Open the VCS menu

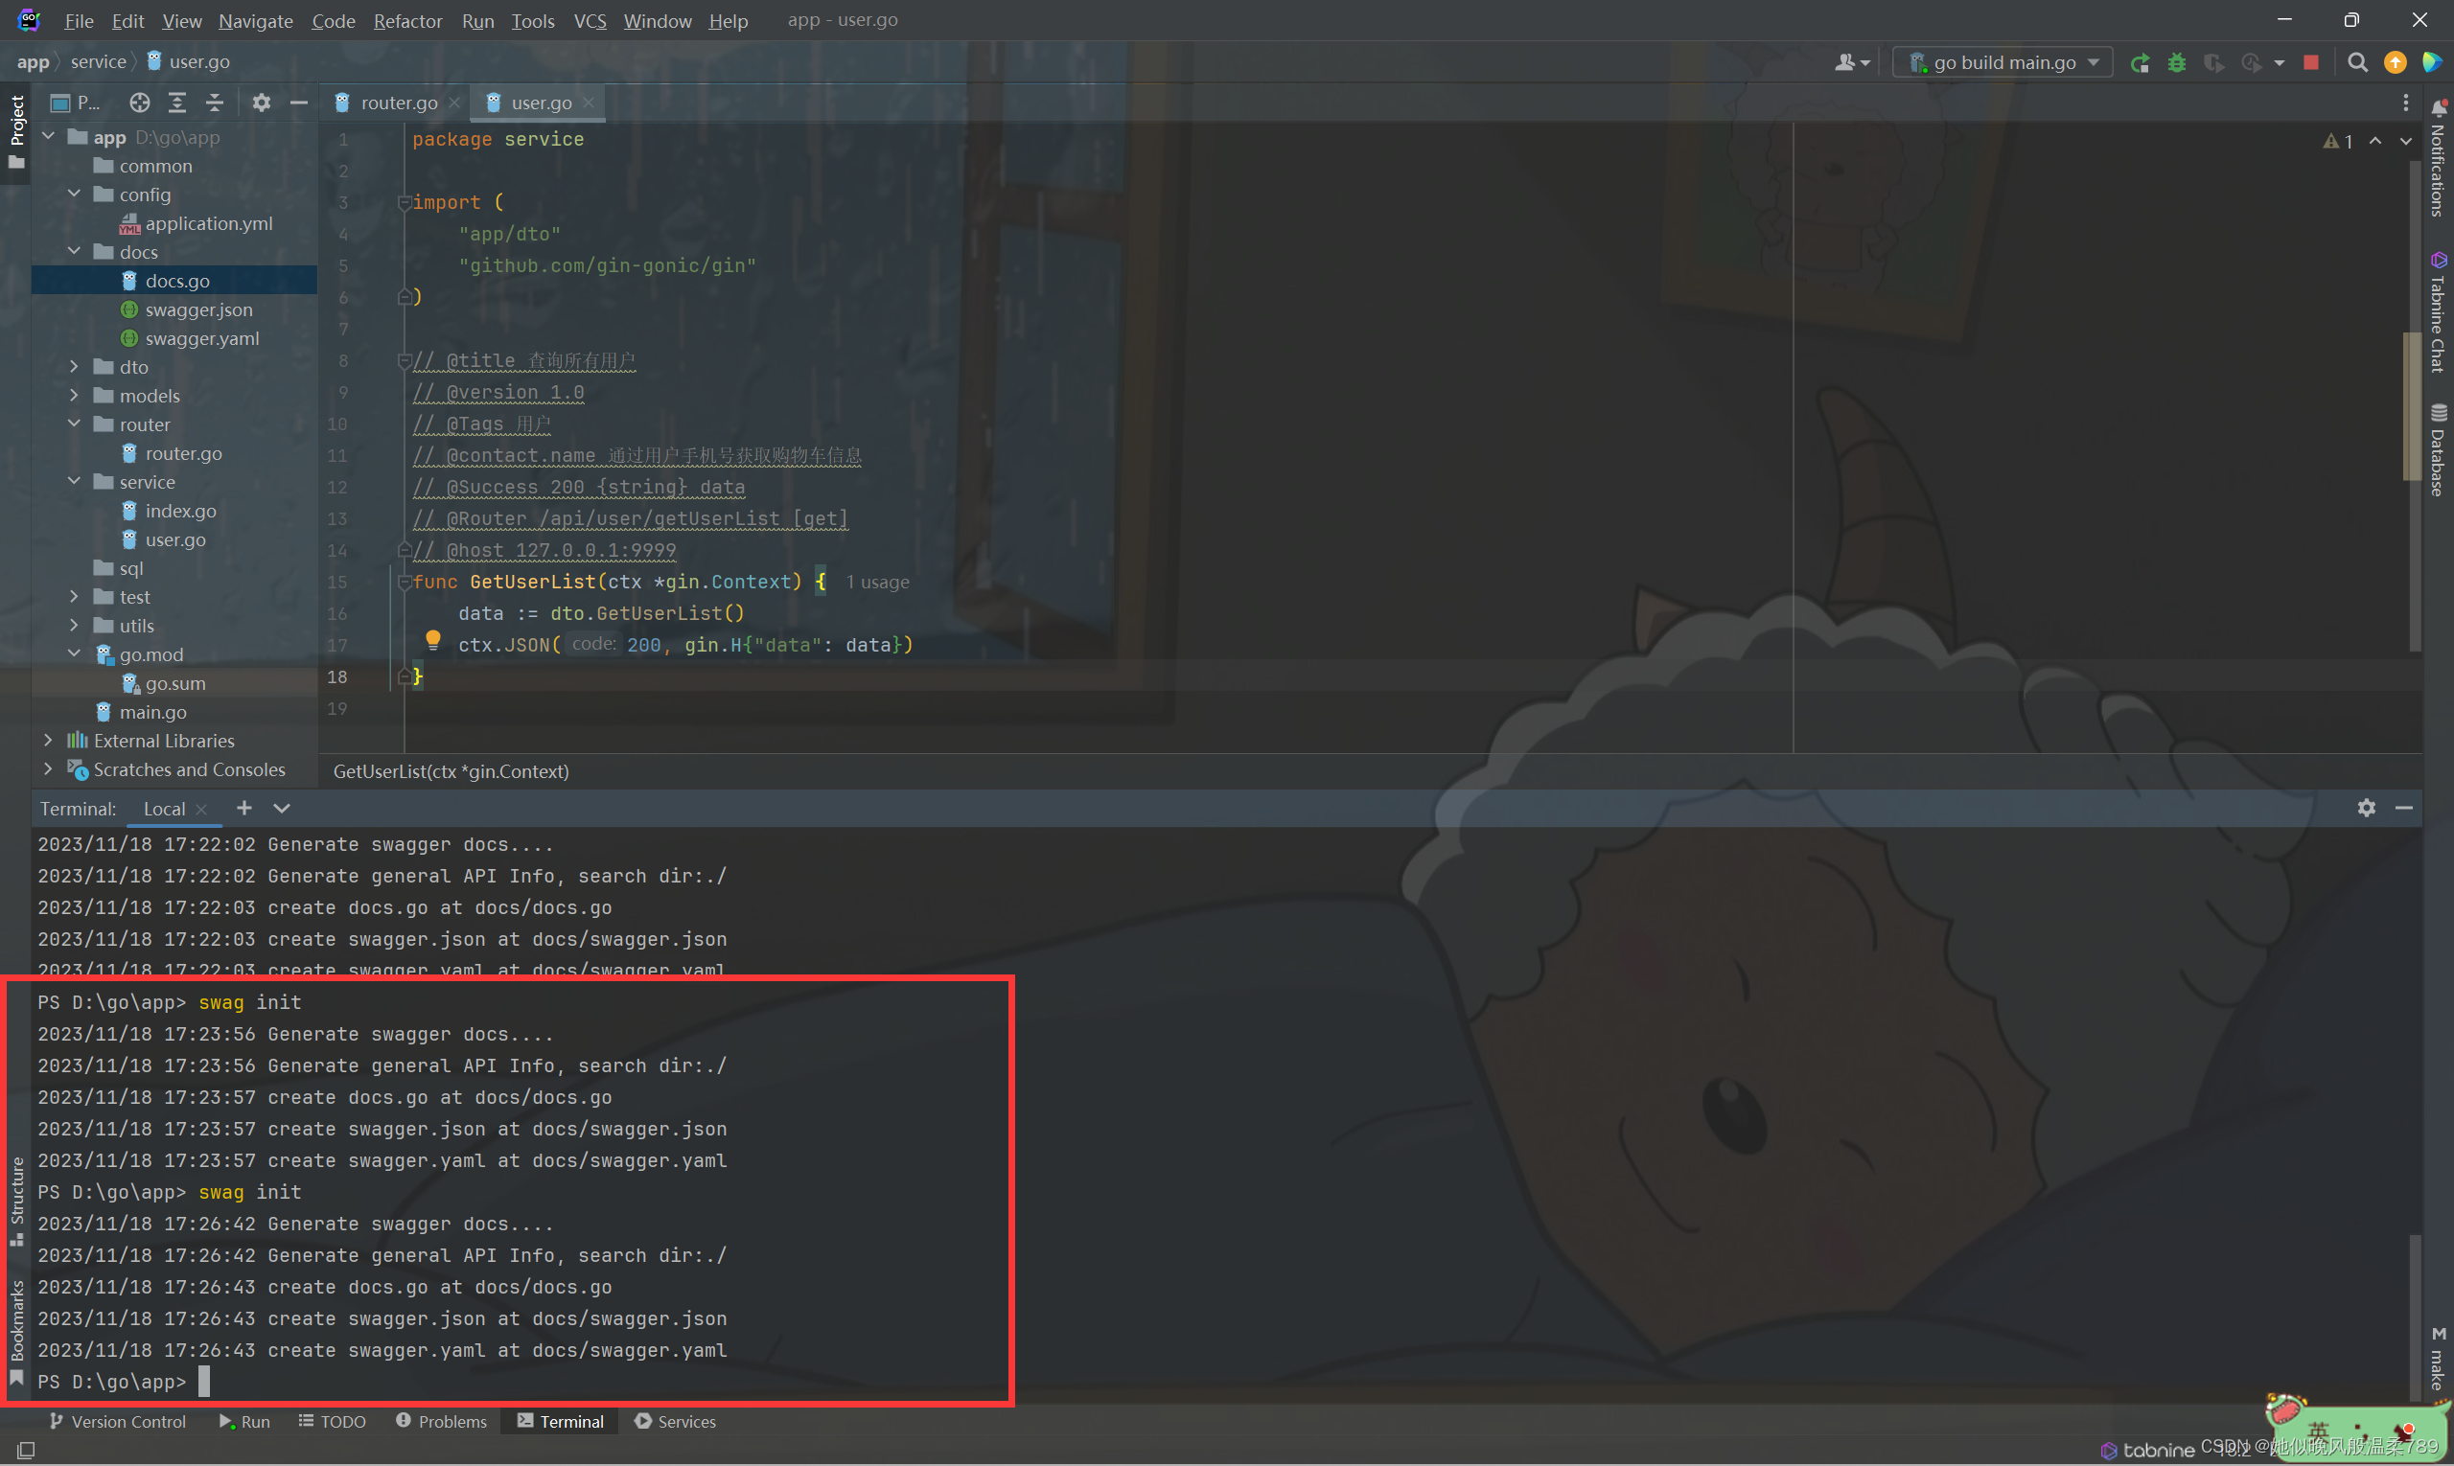coord(590,21)
